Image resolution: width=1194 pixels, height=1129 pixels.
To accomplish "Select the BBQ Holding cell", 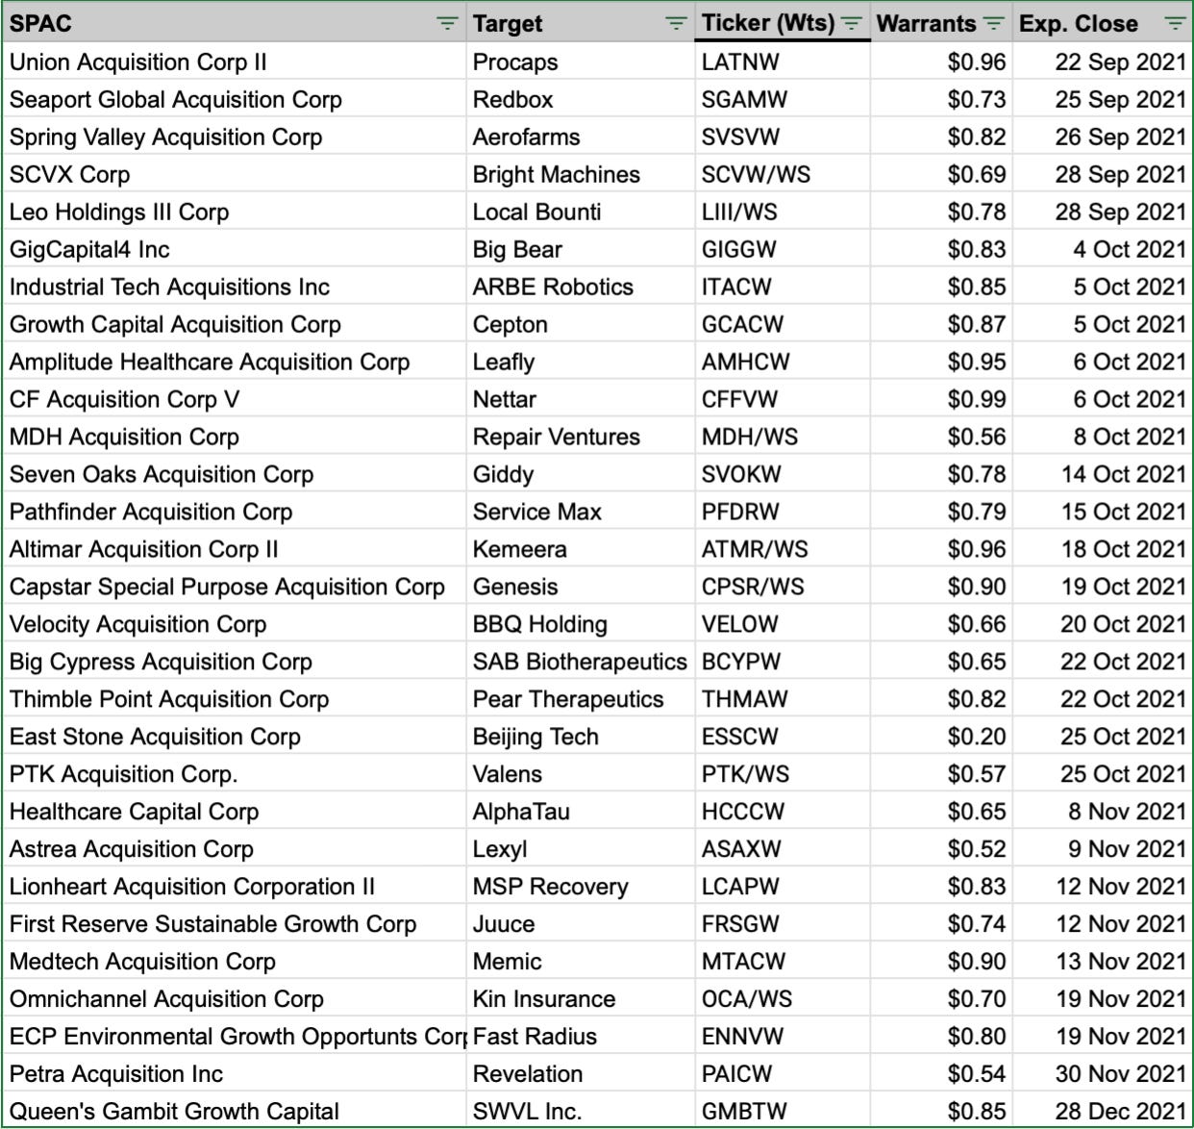I will [581, 625].
